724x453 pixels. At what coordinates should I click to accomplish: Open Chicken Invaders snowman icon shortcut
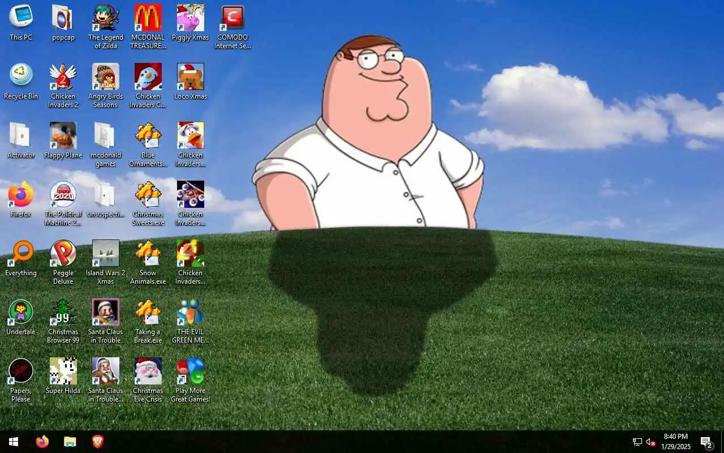[x=148, y=86]
